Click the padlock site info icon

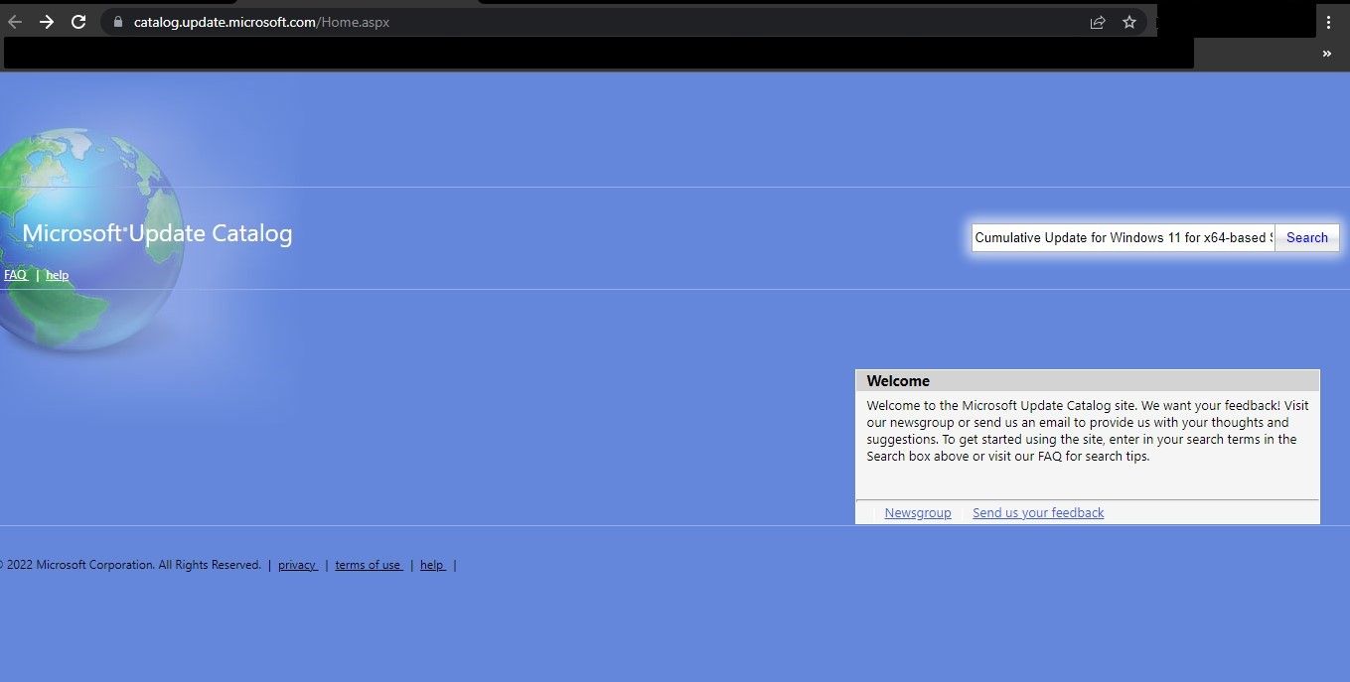[x=117, y=22]
